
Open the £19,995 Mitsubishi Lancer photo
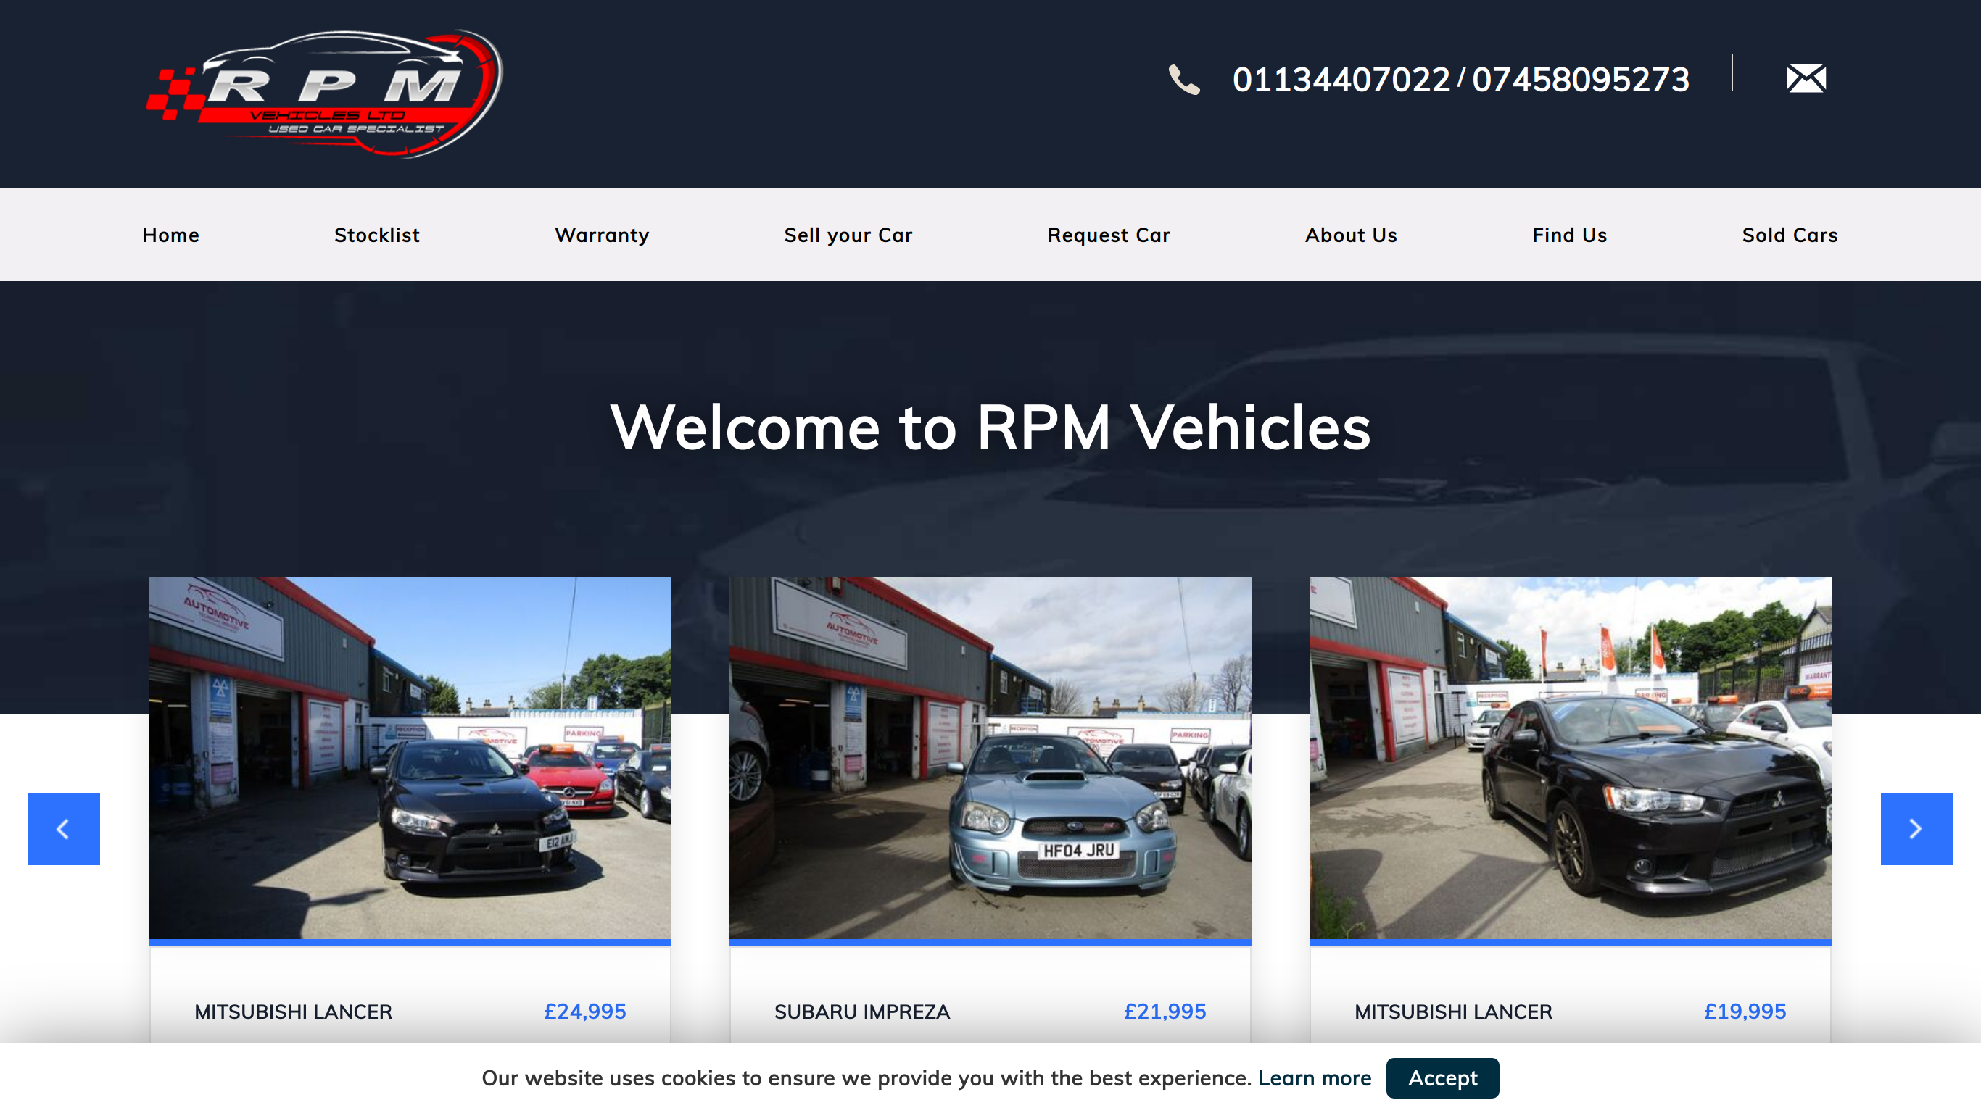[x=1570, y=758]
